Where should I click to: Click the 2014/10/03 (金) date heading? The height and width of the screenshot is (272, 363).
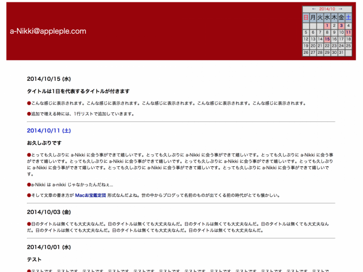49,212
